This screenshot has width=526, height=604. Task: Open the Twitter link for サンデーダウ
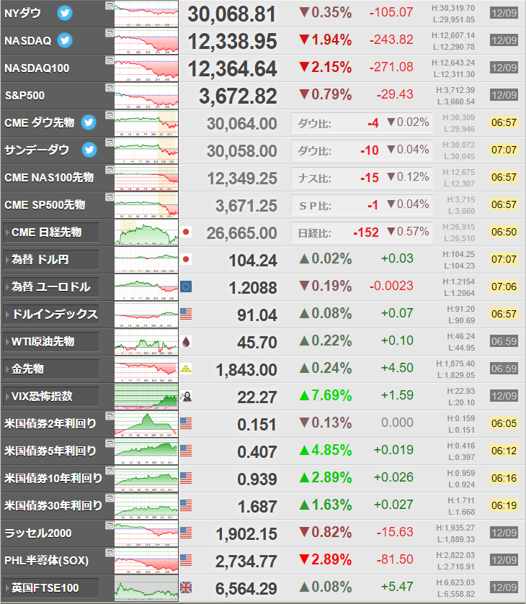(89, 150)
